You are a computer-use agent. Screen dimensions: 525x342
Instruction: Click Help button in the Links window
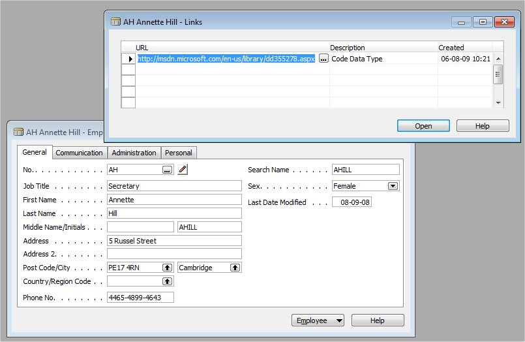click(x=483, y=126)
